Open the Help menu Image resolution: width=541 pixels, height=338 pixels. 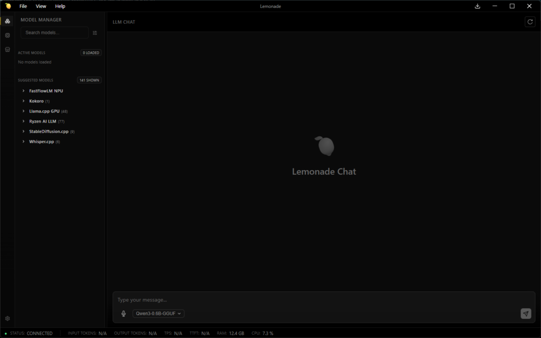60,6
